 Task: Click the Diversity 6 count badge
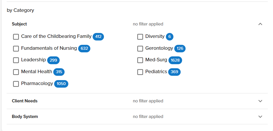tap(169, 37)
